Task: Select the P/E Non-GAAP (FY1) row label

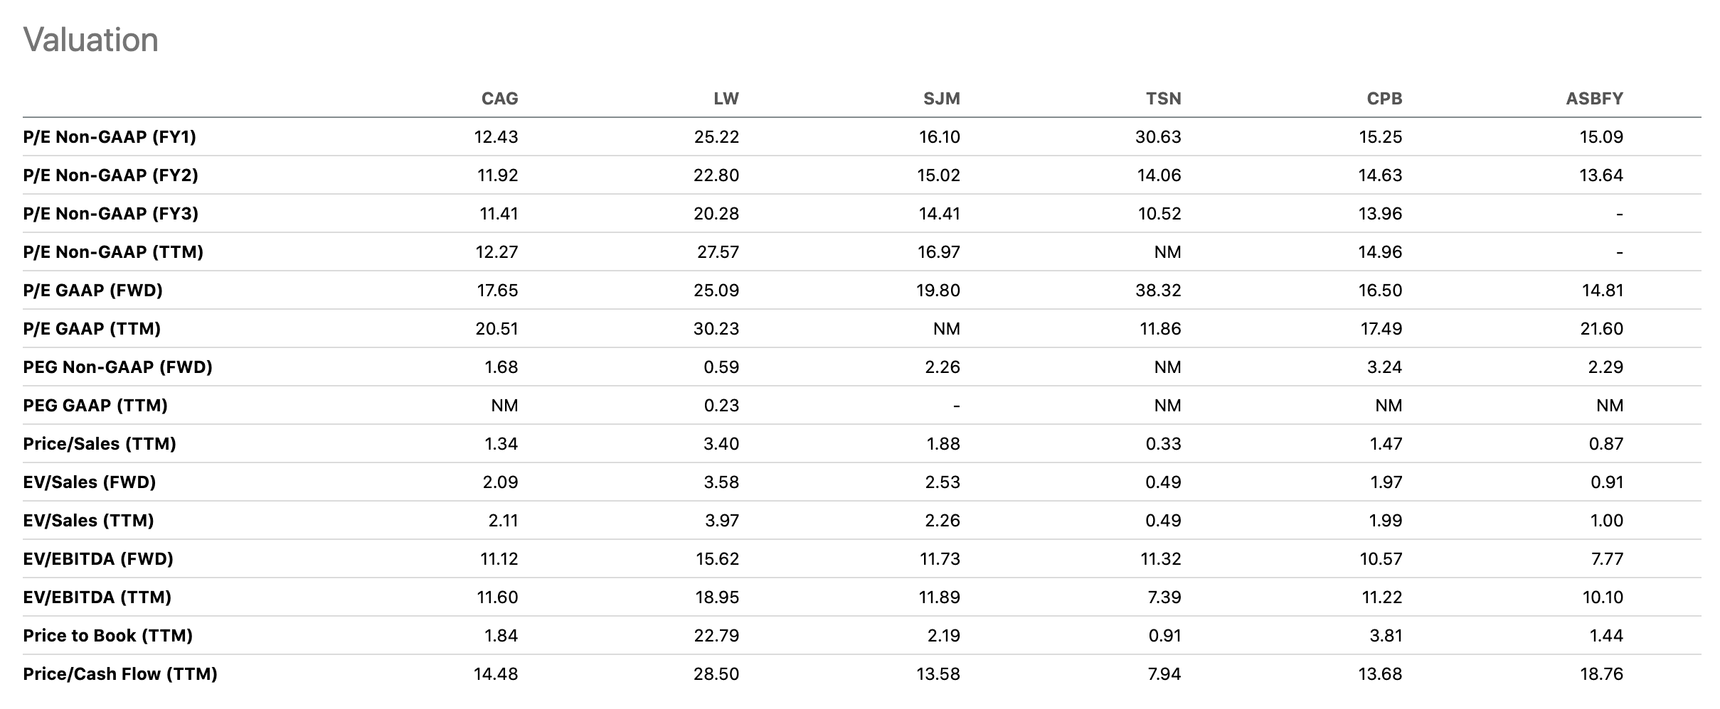Action: point(110,137)
